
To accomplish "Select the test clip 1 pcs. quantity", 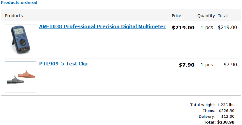I will pos(208,65).
